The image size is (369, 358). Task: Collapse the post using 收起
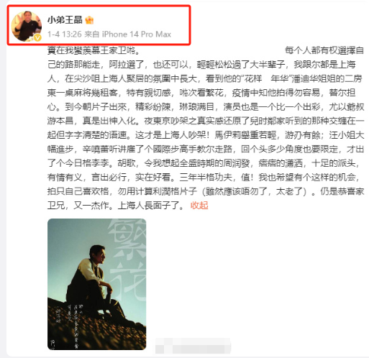pyautogui.click(x=199, y=206)
